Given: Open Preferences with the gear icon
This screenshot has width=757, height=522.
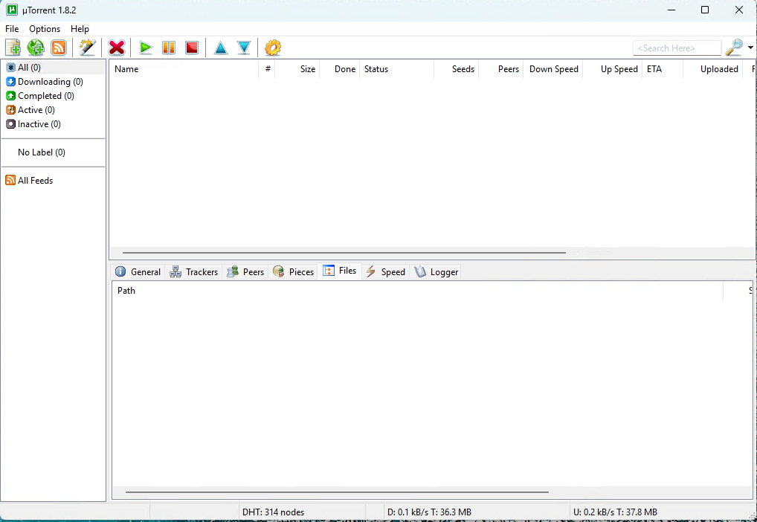Looking at the screenshot, I should 273,48.
